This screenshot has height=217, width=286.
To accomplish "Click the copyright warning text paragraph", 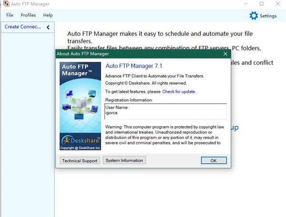I will coord(164,135).
